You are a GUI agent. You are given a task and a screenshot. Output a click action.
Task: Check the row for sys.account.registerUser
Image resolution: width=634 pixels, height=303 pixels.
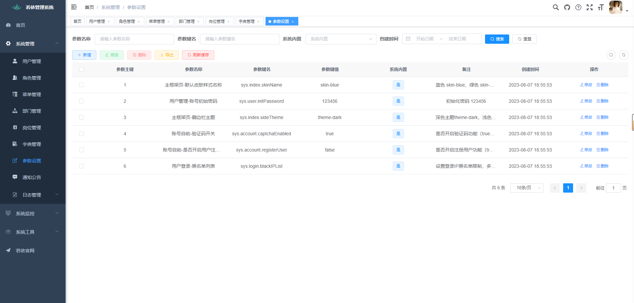tap(81, 150)
